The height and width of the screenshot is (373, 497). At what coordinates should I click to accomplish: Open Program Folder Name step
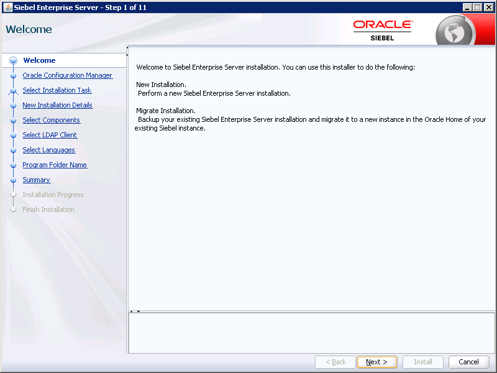point(55,165)
